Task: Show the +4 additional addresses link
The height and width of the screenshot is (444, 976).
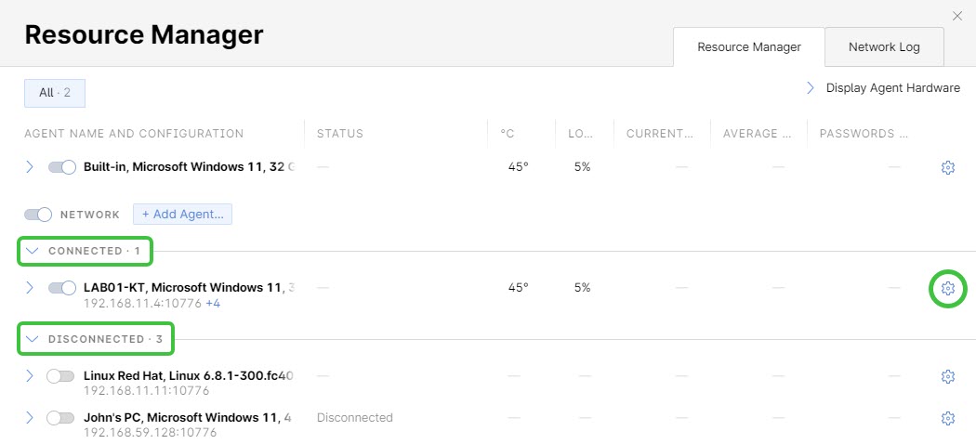Action: tap(214, 304)
